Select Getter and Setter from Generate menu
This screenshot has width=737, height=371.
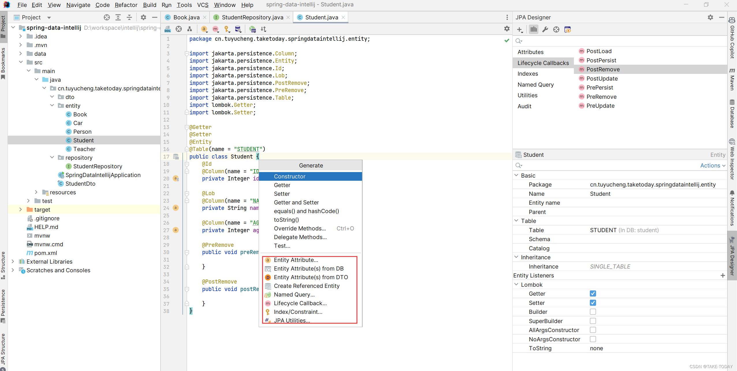click(x=296, y=202)
